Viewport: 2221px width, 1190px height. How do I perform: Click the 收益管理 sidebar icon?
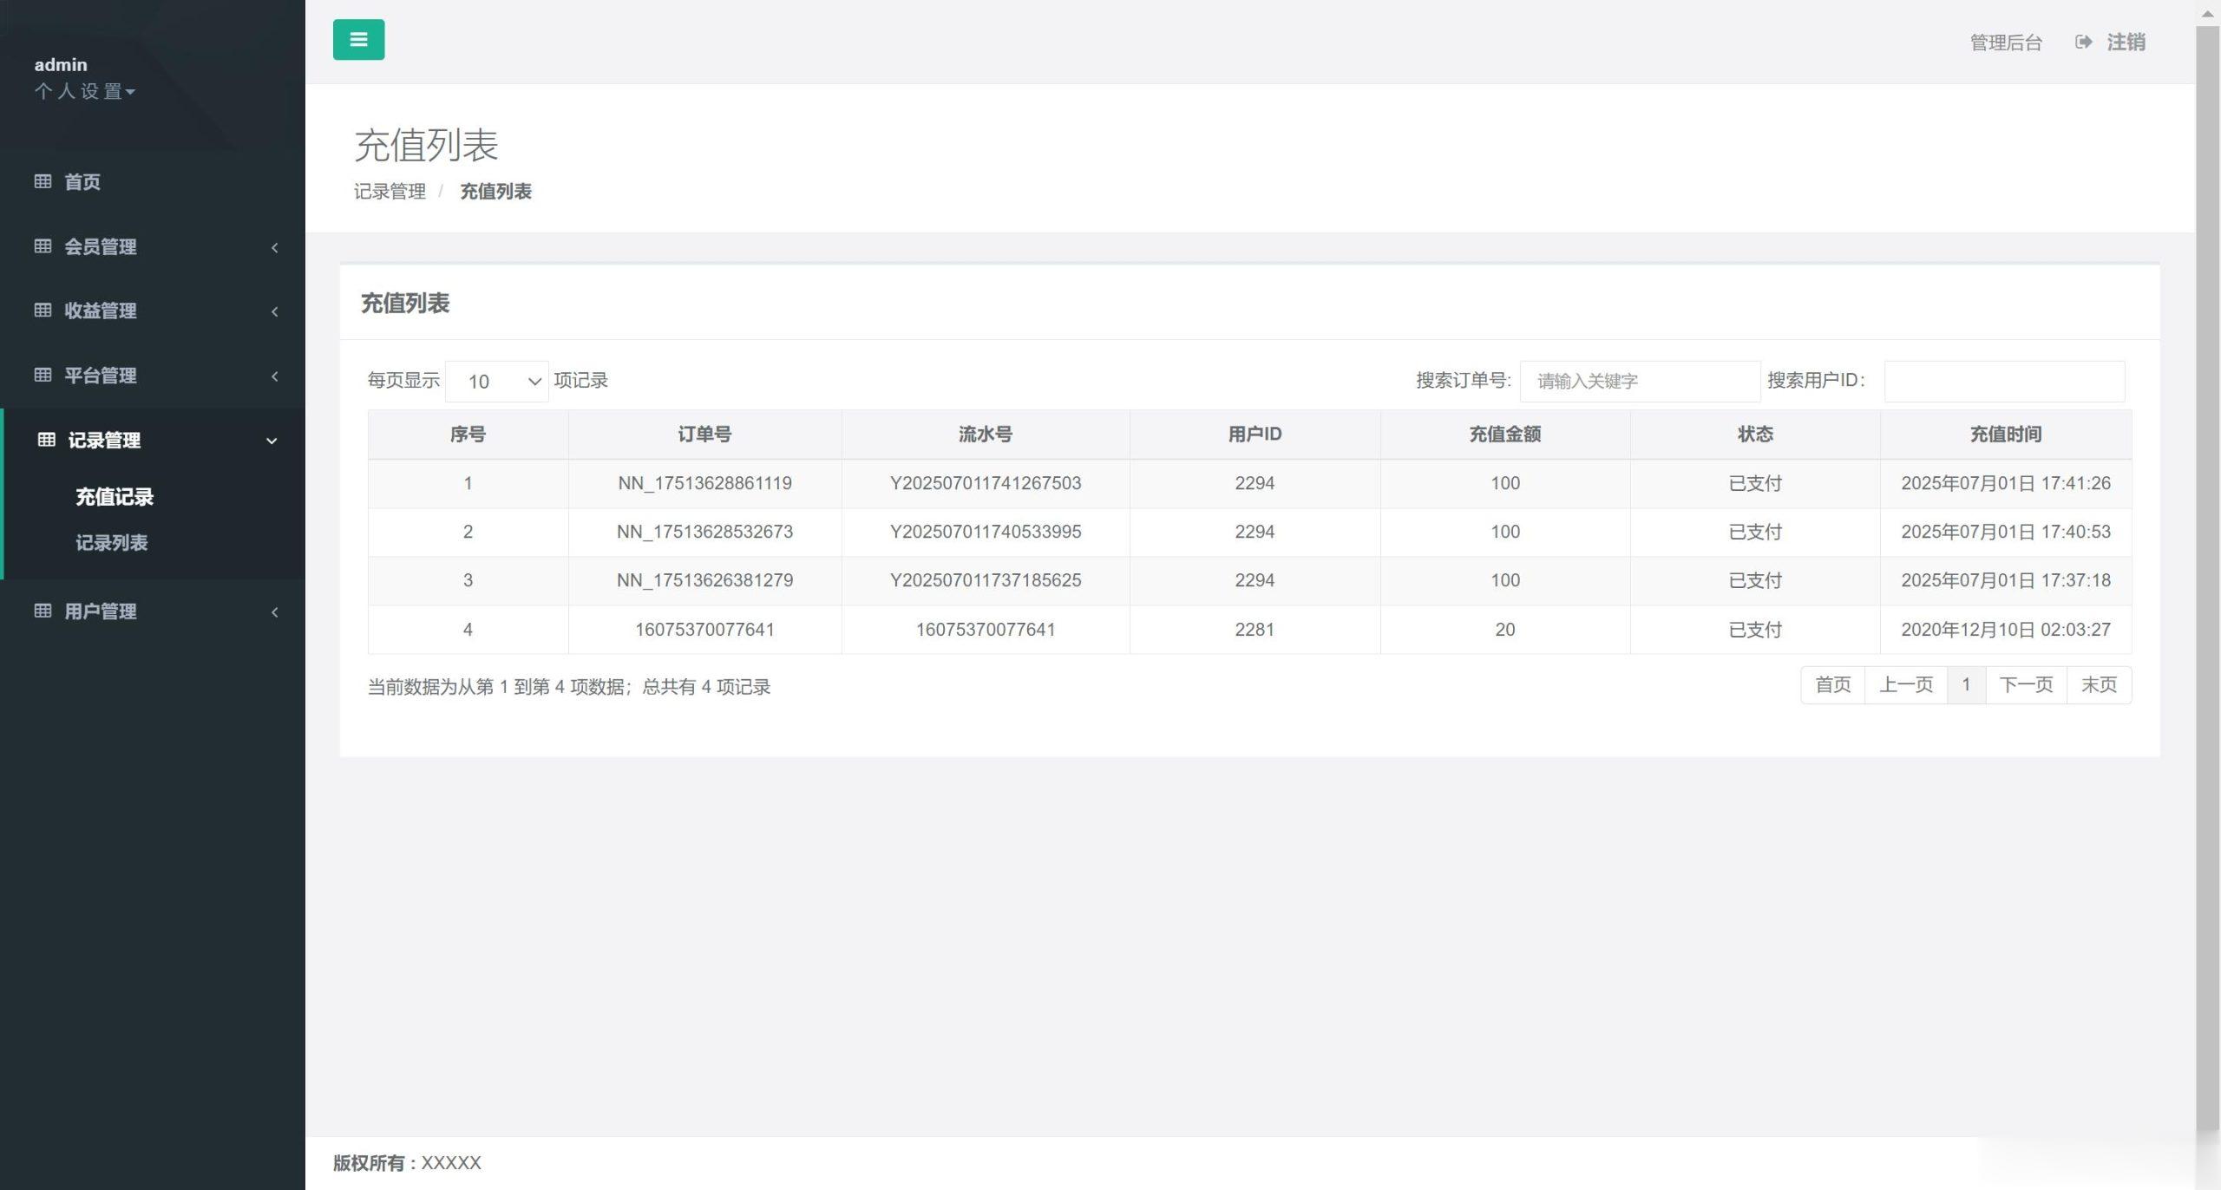[43, 311]
